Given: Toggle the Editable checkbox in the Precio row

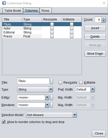Looking at the screenshot, I should pyautogui.click(x=72, y=36).
